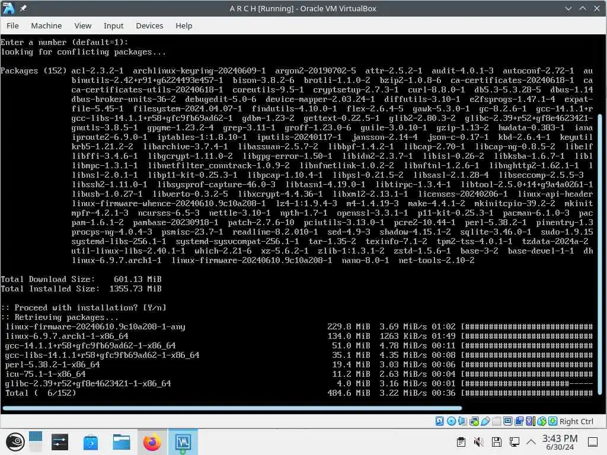
Task: Click the 'looking for conflicting packages...' line
Action: [83, 52]
